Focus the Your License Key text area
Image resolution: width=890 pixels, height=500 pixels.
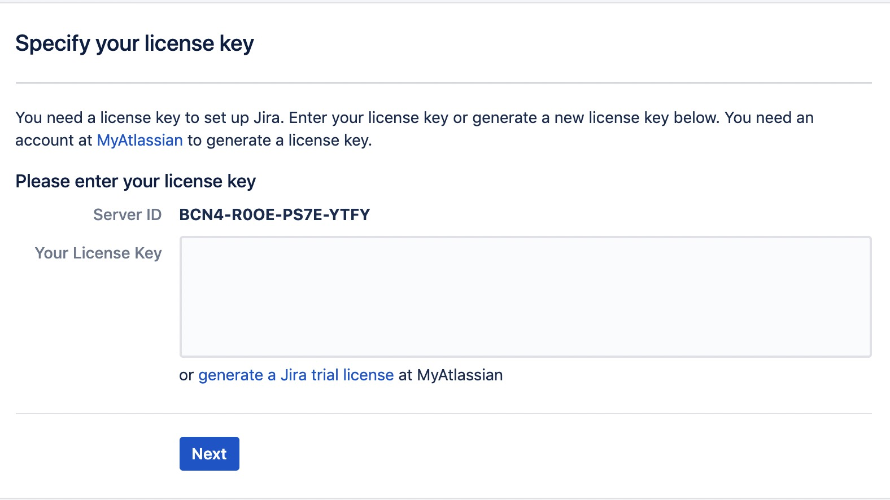pos(525,297)
